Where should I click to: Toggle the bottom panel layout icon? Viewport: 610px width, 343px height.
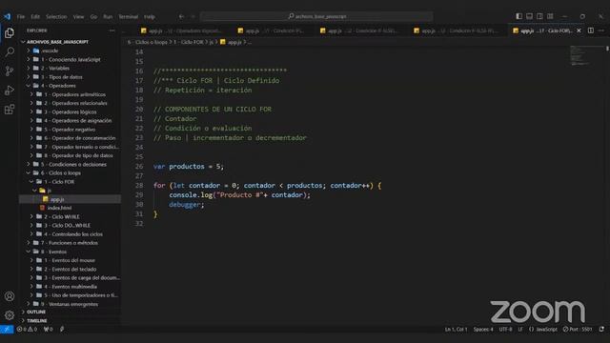[x=530, y=16]
